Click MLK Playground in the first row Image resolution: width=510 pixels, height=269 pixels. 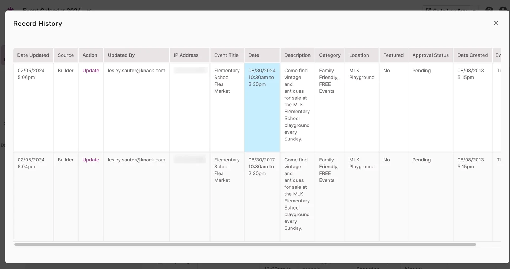coord(362,74)
